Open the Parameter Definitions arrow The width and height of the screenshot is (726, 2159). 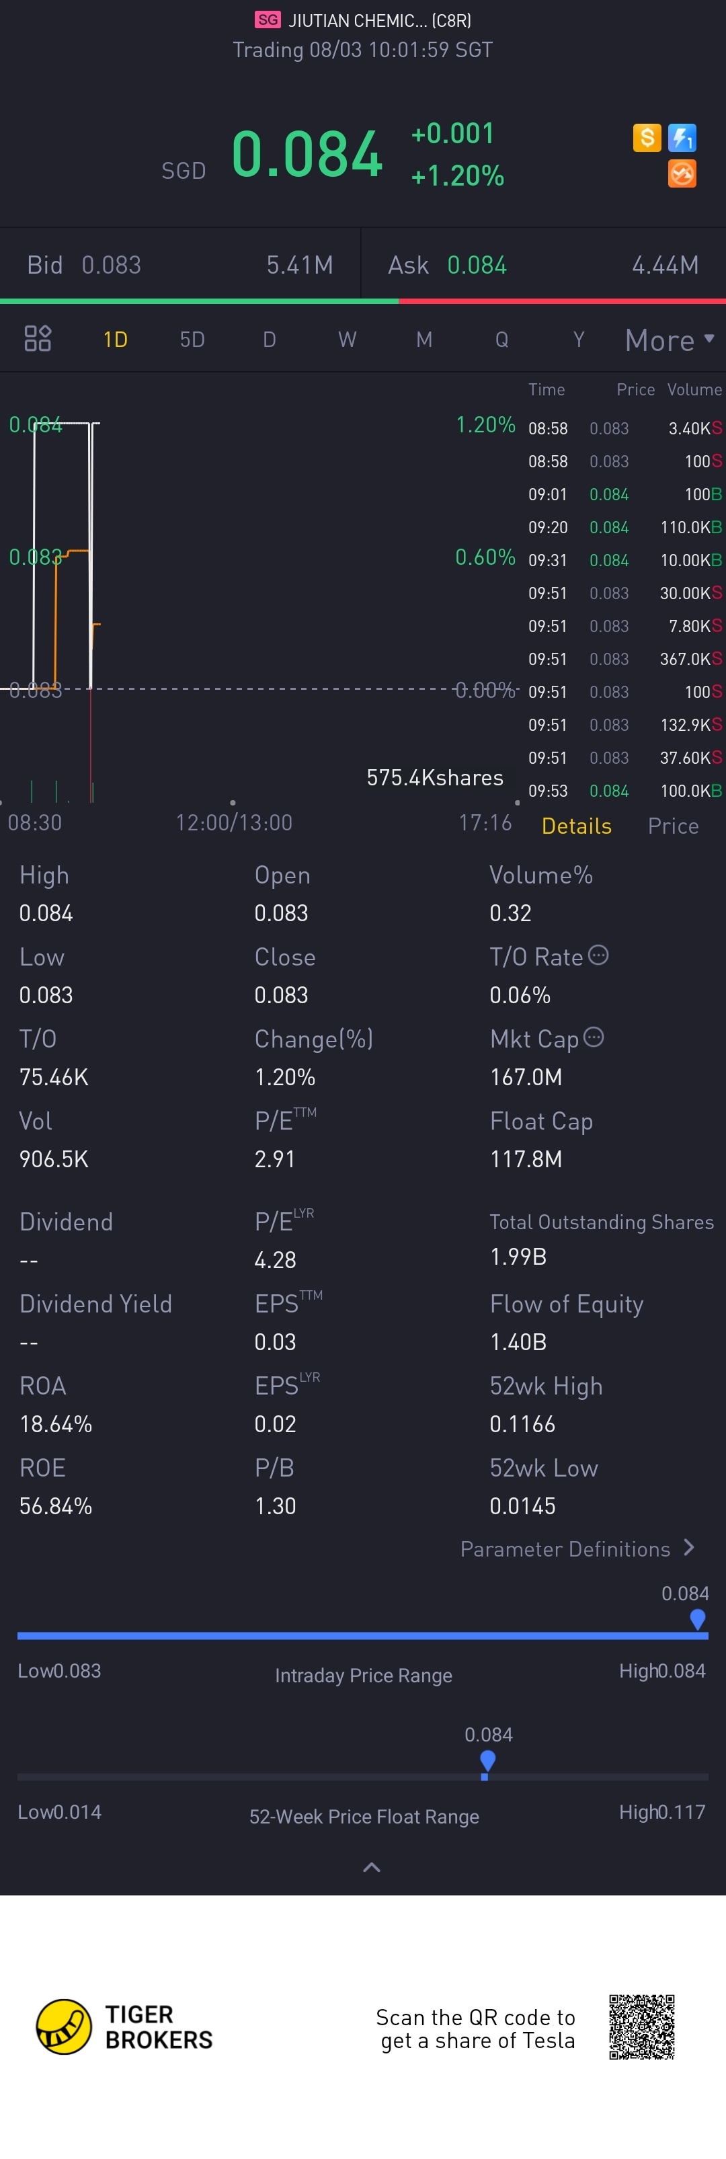click(689, 1547)
